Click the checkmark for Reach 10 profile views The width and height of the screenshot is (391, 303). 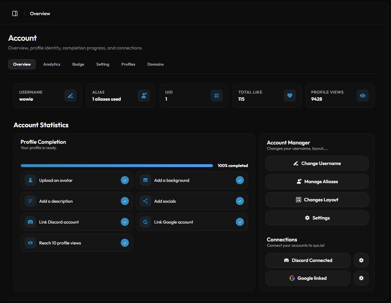tap(125, 243)
